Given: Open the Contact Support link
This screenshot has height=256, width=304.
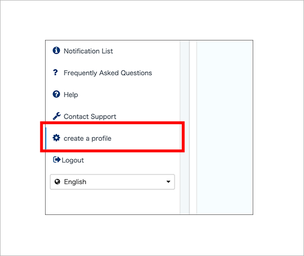Looking at the screenshot, I should [90, 117].
